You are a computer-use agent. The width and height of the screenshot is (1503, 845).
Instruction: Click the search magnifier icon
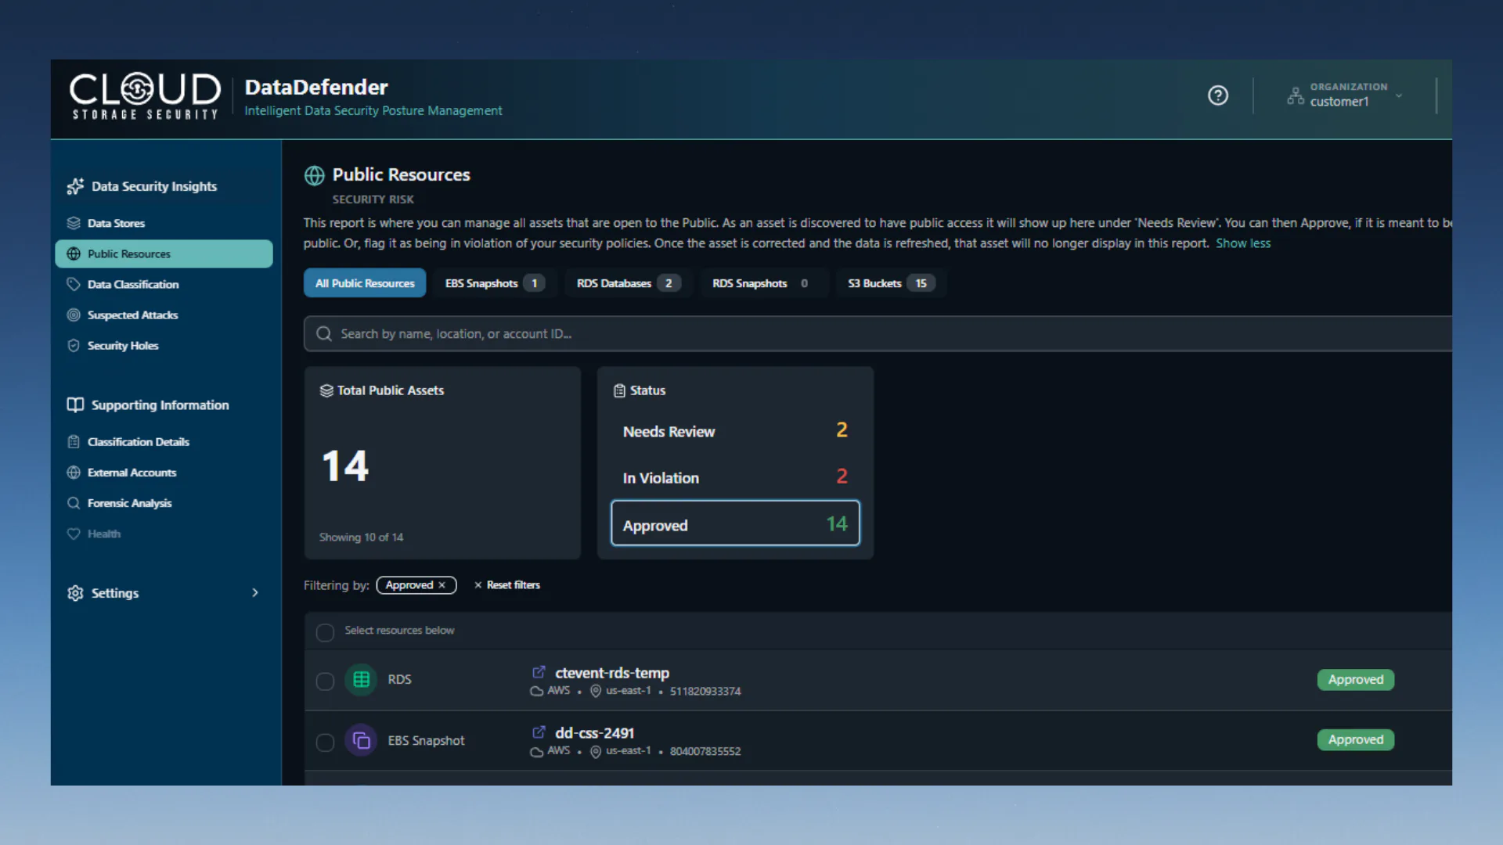323,334
